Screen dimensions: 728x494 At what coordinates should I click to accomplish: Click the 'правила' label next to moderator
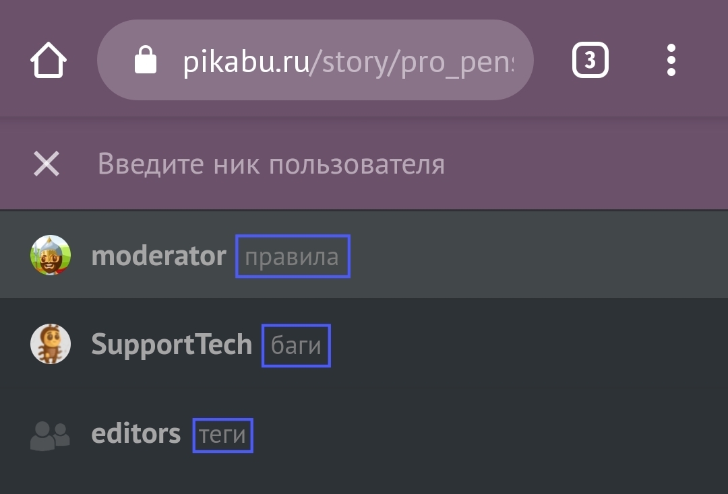292,256
